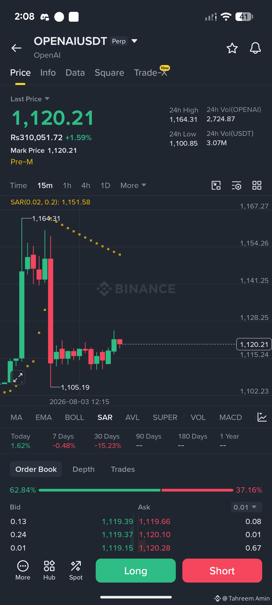Tap the 1,105.19 low marker on chart

[75, 387]
